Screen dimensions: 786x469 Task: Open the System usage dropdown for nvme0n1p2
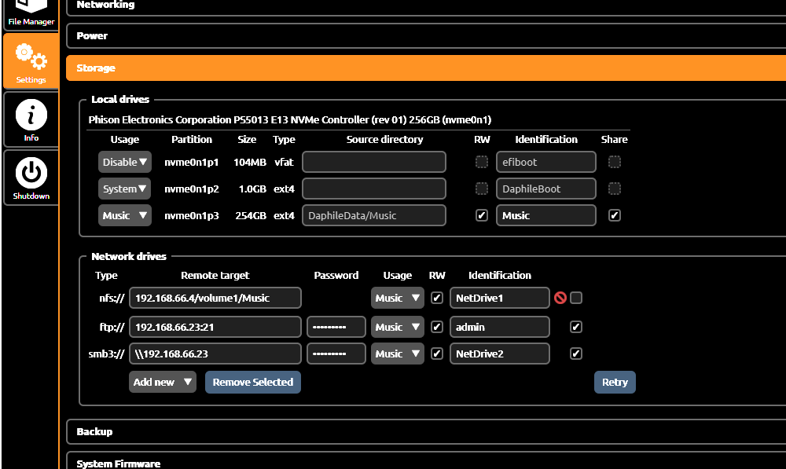pos(125,189)
